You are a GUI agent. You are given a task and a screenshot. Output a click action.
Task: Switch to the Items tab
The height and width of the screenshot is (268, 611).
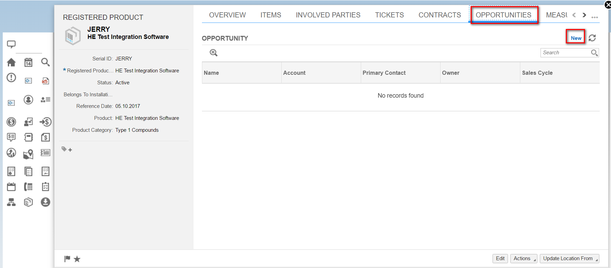(270, 15)
